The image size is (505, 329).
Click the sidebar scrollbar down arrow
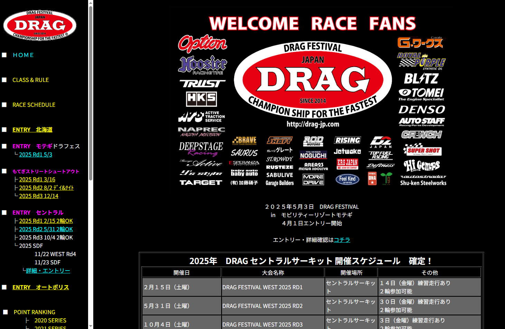tap(90, 326)
